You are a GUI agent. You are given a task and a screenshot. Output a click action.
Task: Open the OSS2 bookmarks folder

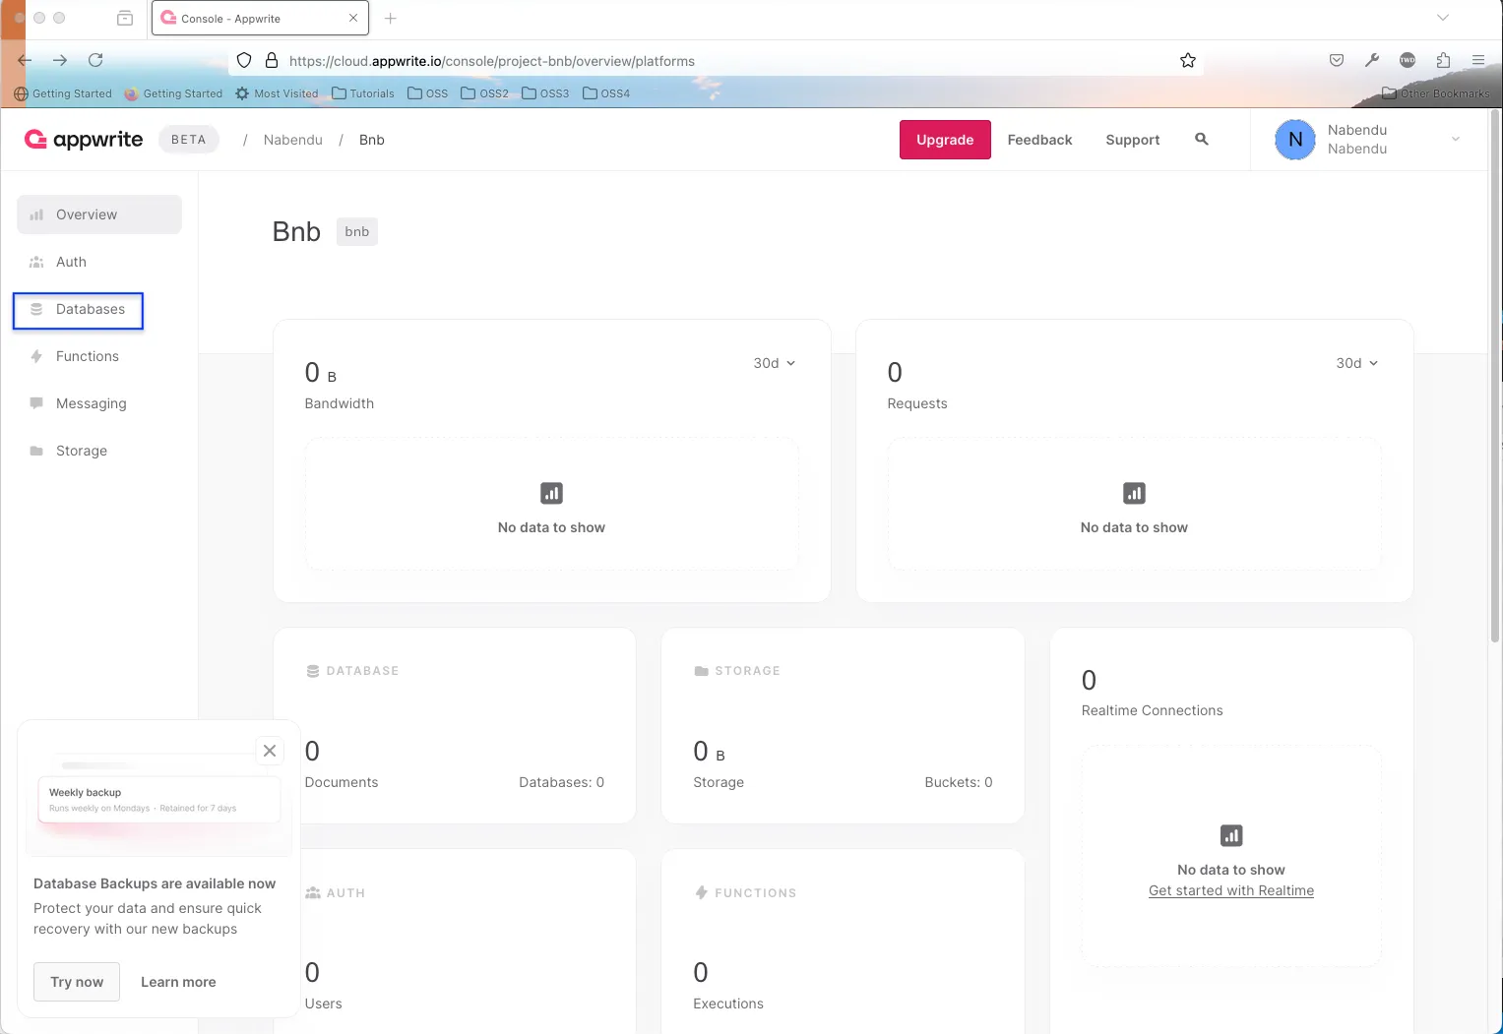point(485,93)
